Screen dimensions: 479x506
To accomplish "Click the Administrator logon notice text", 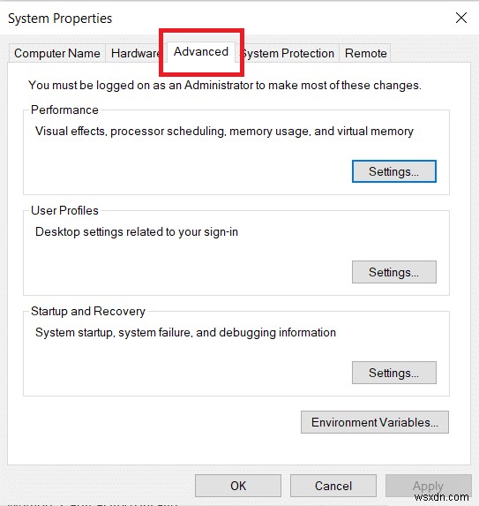I will point(225,86).
